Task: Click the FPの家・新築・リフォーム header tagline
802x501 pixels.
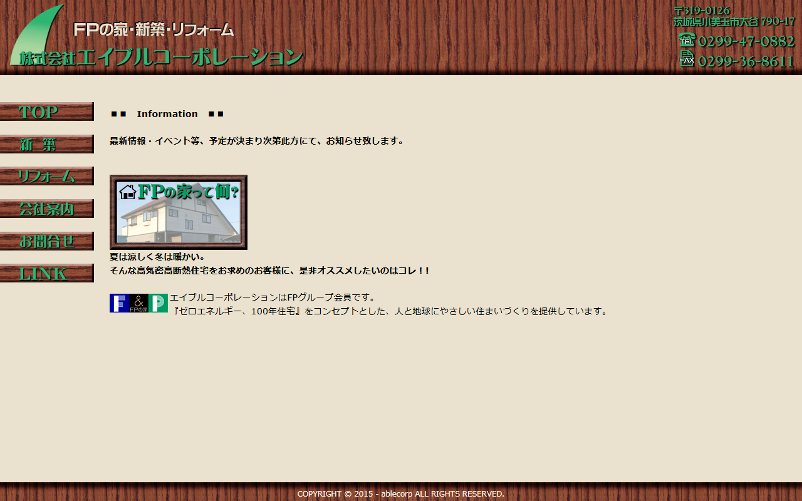Action: pos(154,29)
